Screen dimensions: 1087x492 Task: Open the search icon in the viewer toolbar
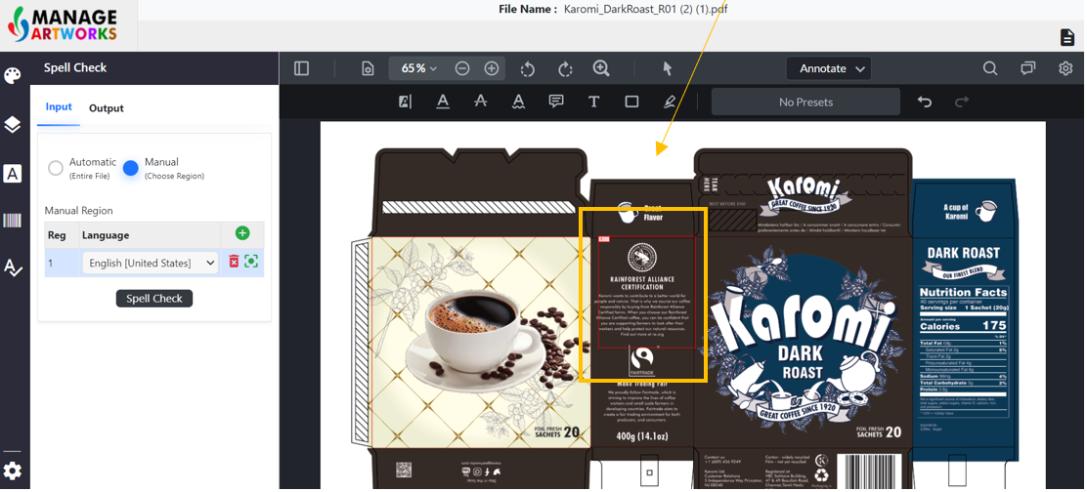tap(990, 68)
